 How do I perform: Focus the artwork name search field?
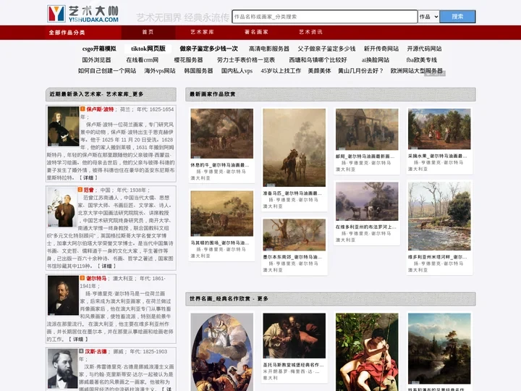point(325,17)
